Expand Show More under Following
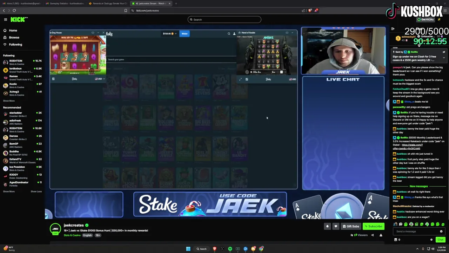 (9, 101)
